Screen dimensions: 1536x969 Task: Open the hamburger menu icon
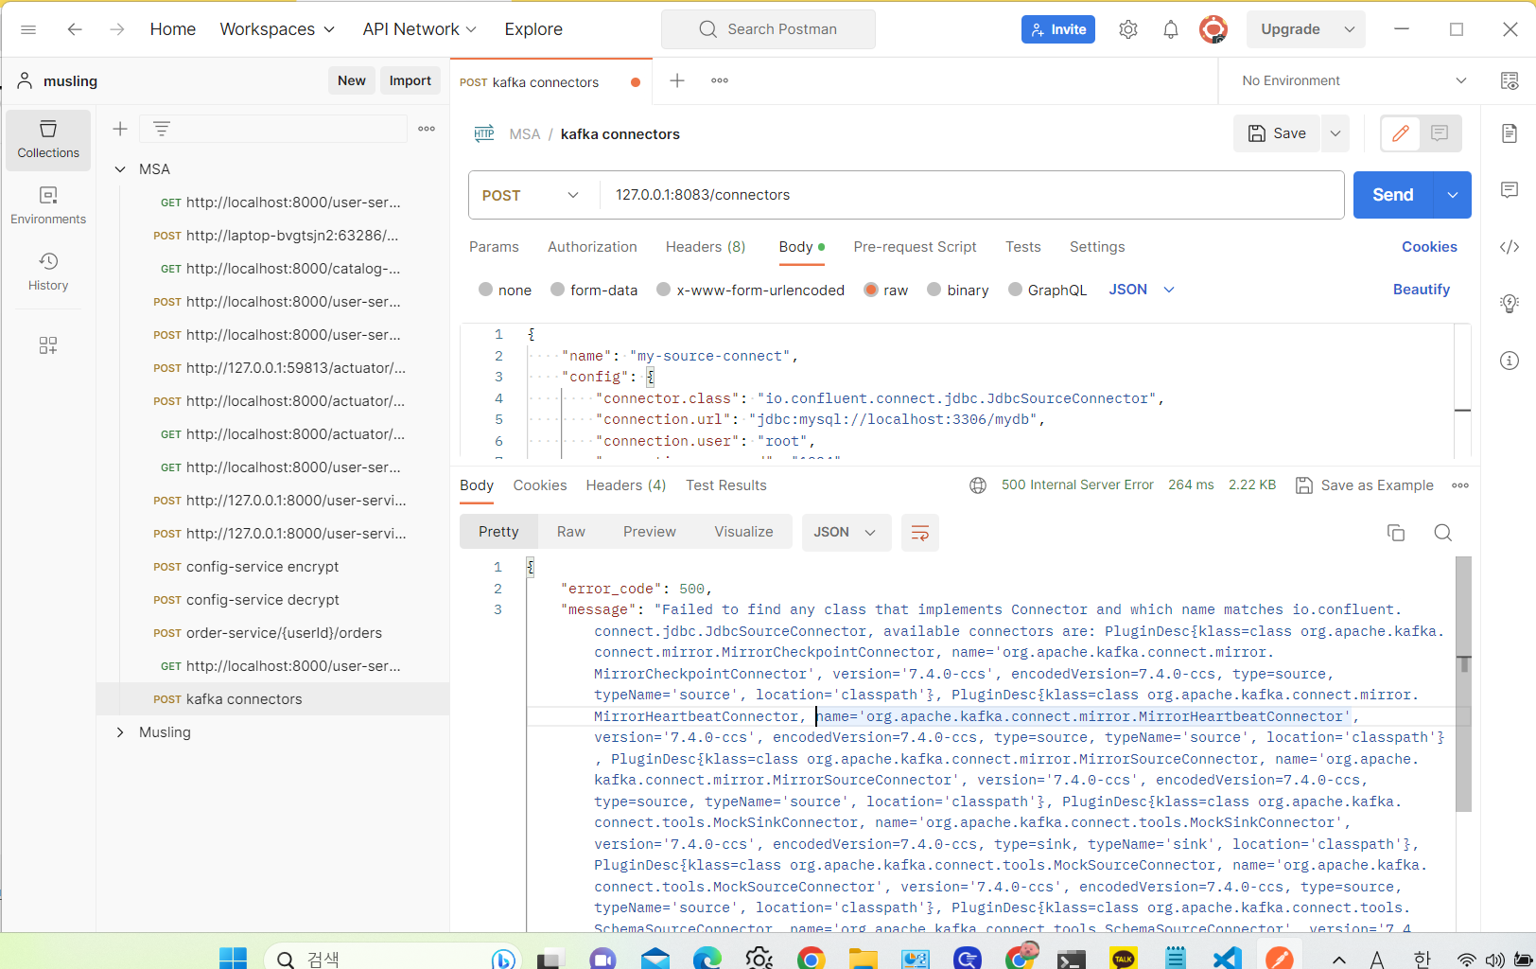(x=28, y=29)
